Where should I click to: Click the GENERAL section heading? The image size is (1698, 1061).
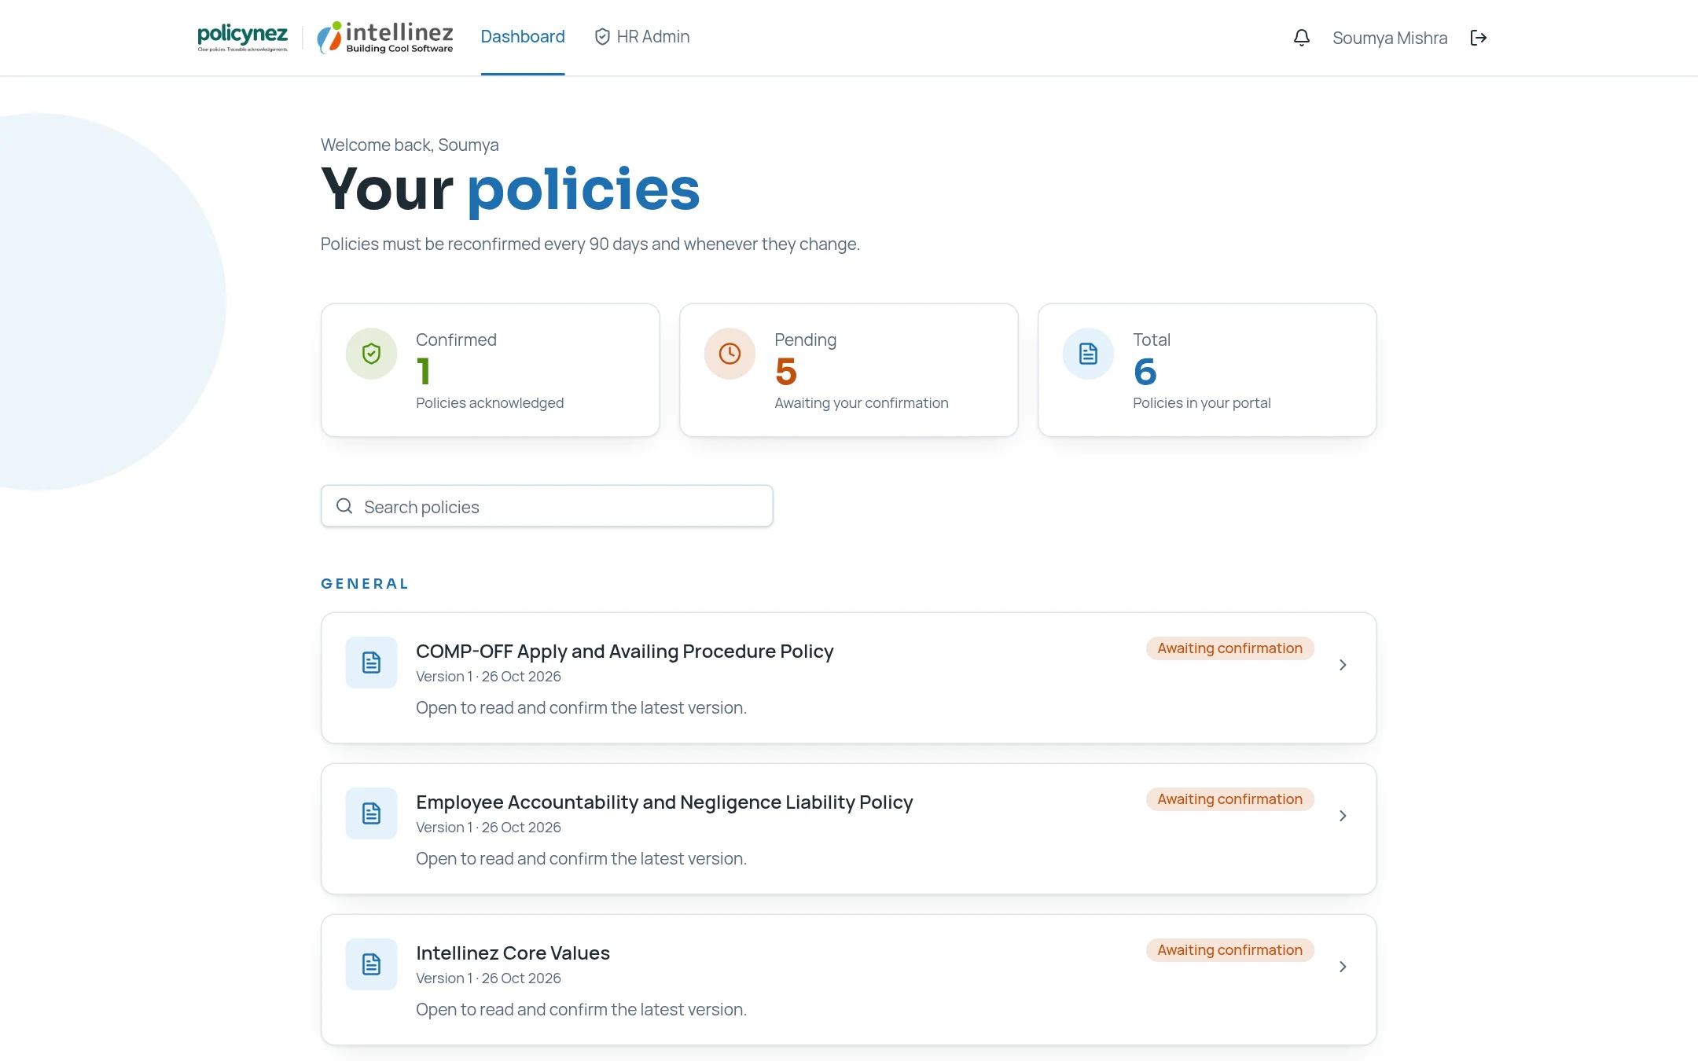point(365,584)
